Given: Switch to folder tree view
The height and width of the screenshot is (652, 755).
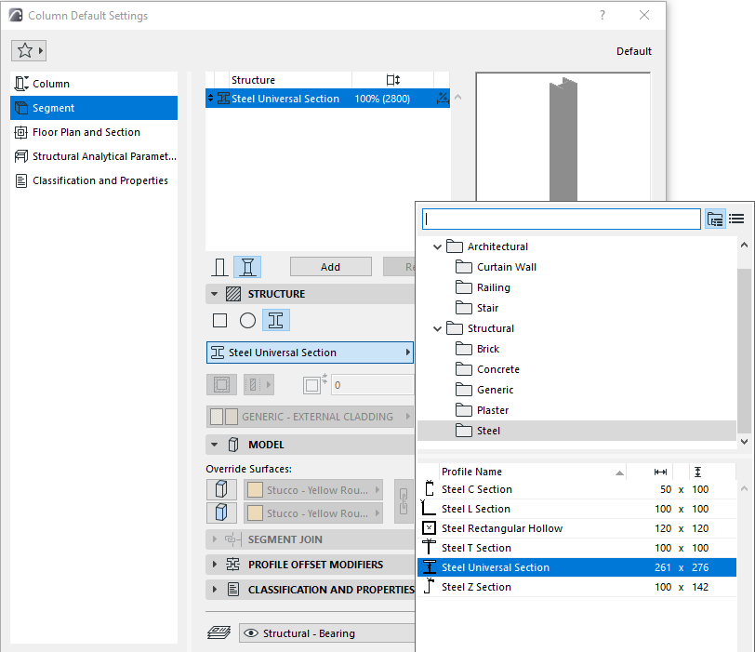Looking at the screenshot, I should coord(715,220).
